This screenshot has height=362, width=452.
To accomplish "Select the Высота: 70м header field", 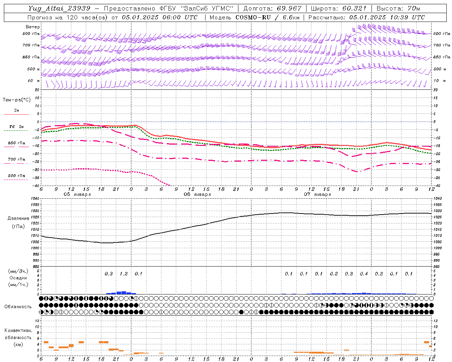I will [x=398, y=8].
